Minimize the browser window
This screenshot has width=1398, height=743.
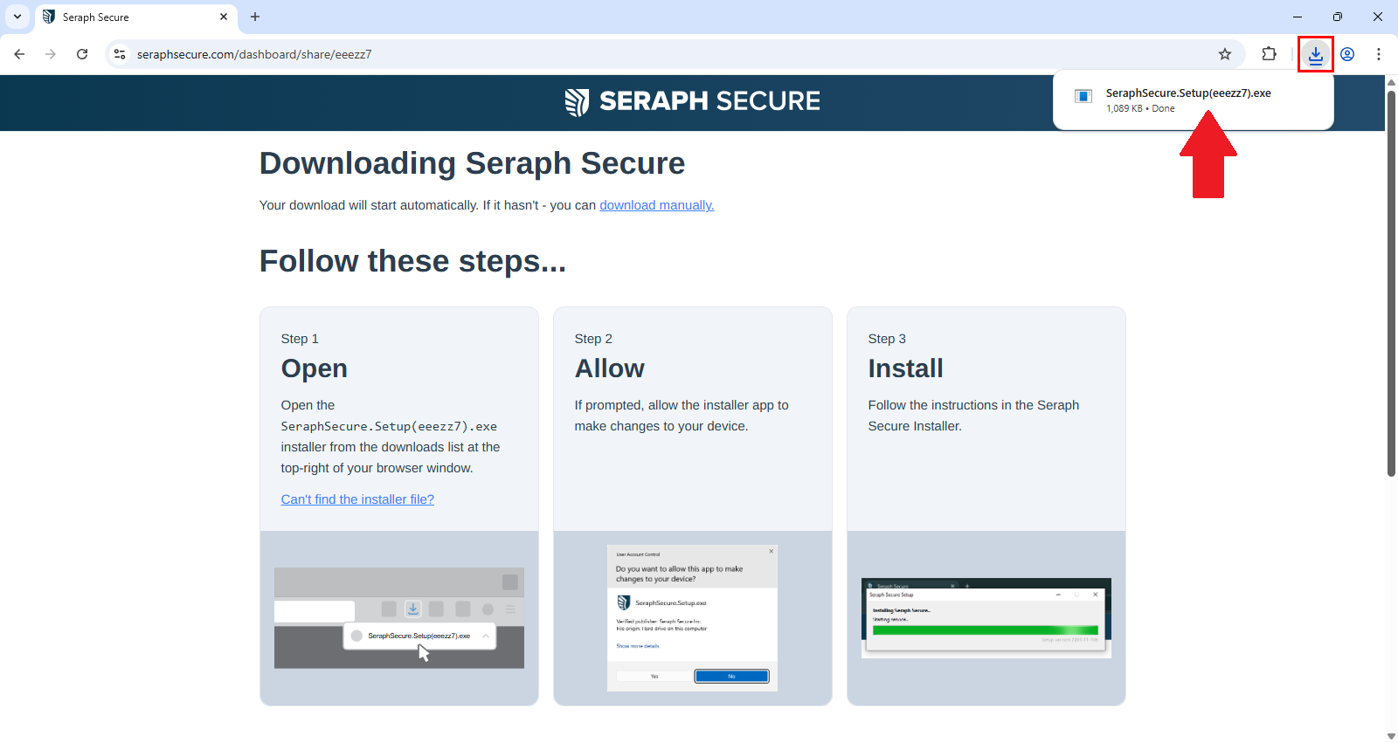click(x=1298, y=17)
